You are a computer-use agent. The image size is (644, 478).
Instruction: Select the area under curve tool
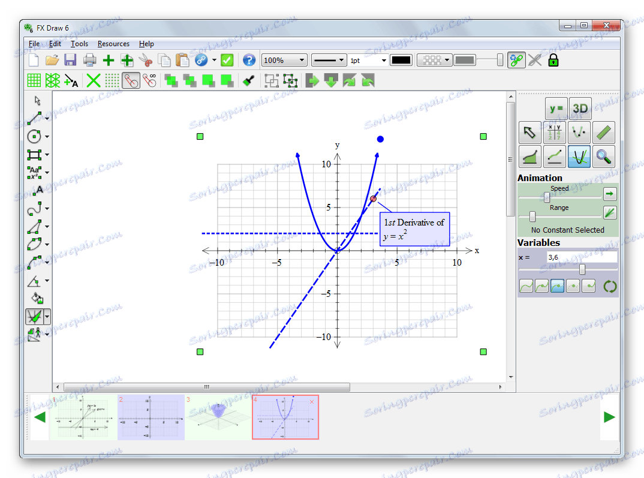pyautogui.click(x=530, y=157)
